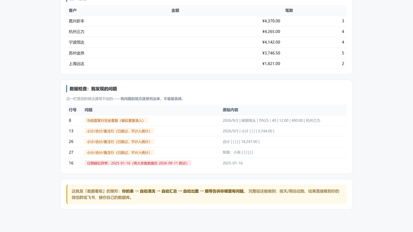
Task: Click the skipped tag on row 26
Action: pyautogui.click(x=119, y=142)
